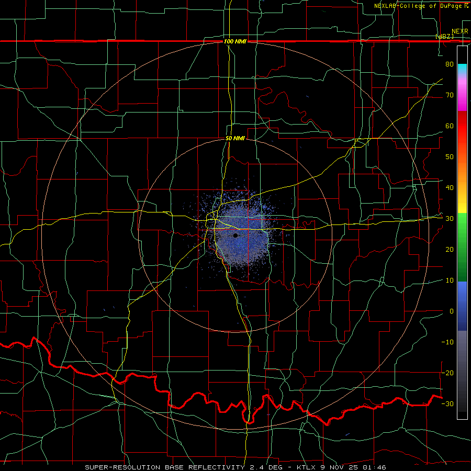Click the '70' value on dBZ scale
Image resolution: width=471 pixels, height=471 pixels.
(x=450, y=95)
